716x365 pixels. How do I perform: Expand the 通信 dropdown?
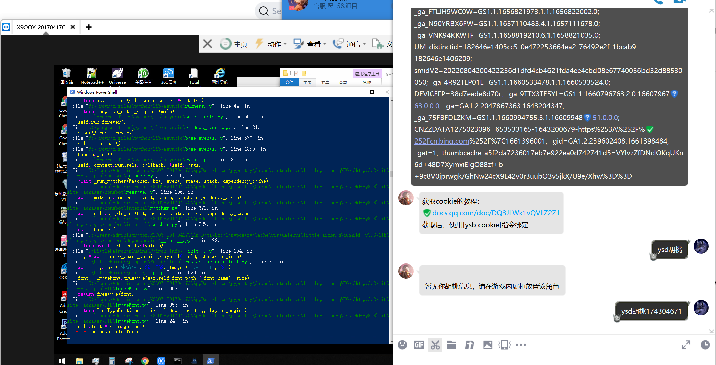pyautogui.click(x=355, y=44)
